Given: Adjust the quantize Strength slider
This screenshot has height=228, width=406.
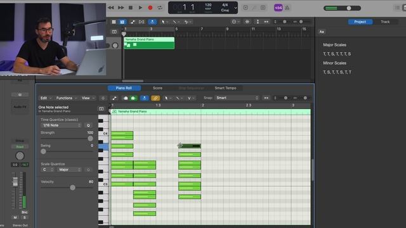Looking at the screenshot, I should (90, 139).
